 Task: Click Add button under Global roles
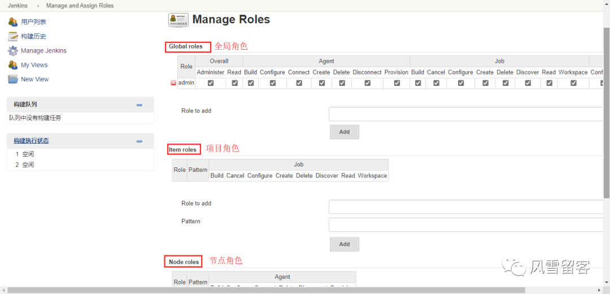coord(345,132)
